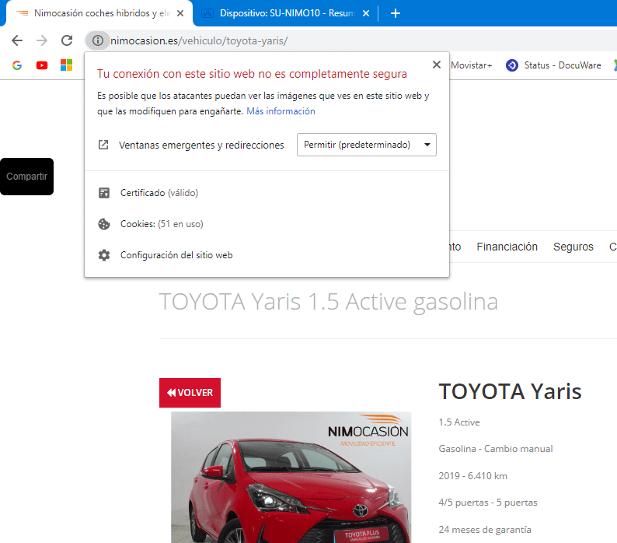The image size is (617, 543).
Task: Click the 'TOYOTA Yaris 1.5 Active gasolina' heading
Action: coord(329,303)
